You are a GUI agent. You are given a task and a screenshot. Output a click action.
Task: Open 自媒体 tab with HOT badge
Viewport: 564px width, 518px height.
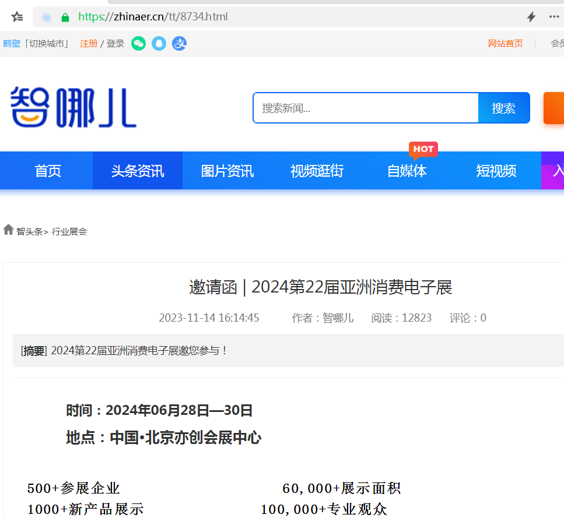[x=407, y=171]
